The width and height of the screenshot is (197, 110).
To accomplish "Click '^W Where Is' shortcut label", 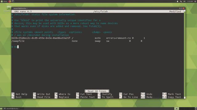I will pyautogui.click(x=62, y=94).
